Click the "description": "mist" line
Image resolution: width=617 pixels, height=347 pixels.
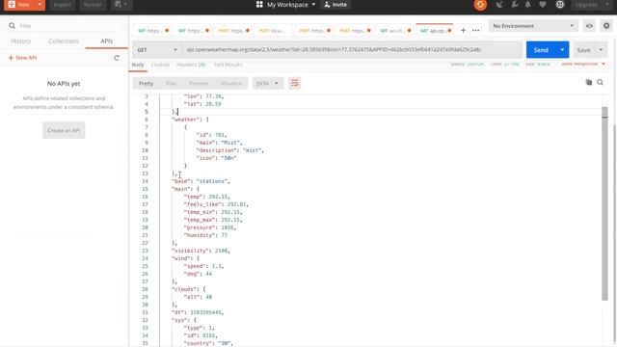(x=230, y=150)
